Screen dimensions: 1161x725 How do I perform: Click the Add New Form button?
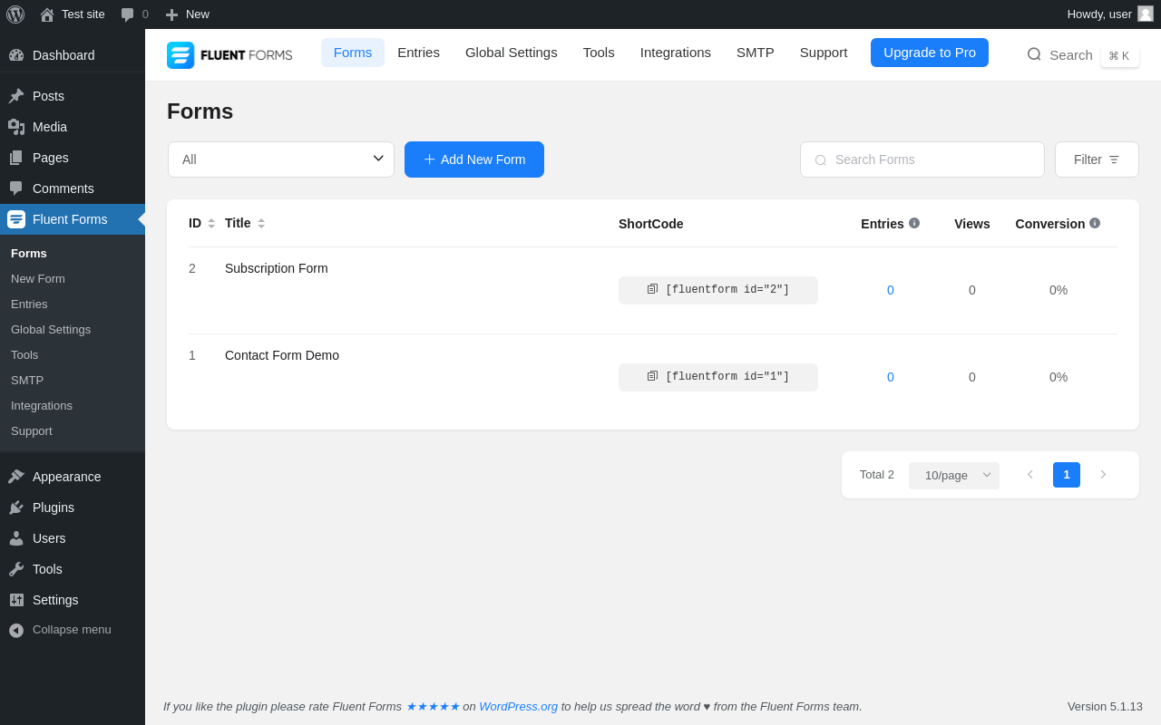pyautogui.click(x=474, y=159)
